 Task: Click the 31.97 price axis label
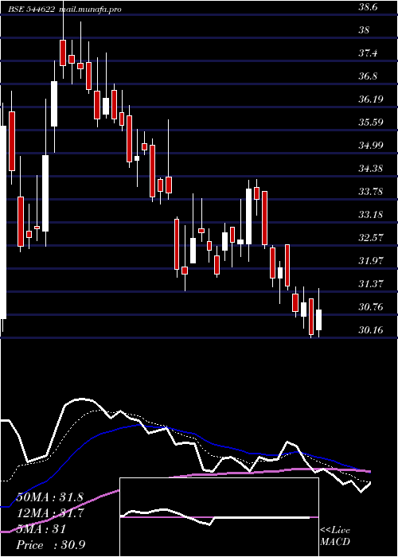[371, 261]
